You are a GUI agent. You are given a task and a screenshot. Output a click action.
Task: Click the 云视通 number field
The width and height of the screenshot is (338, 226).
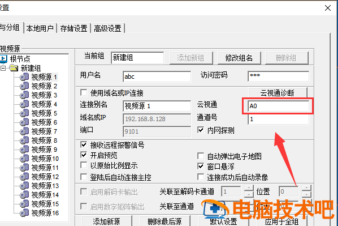coord(279,106)
